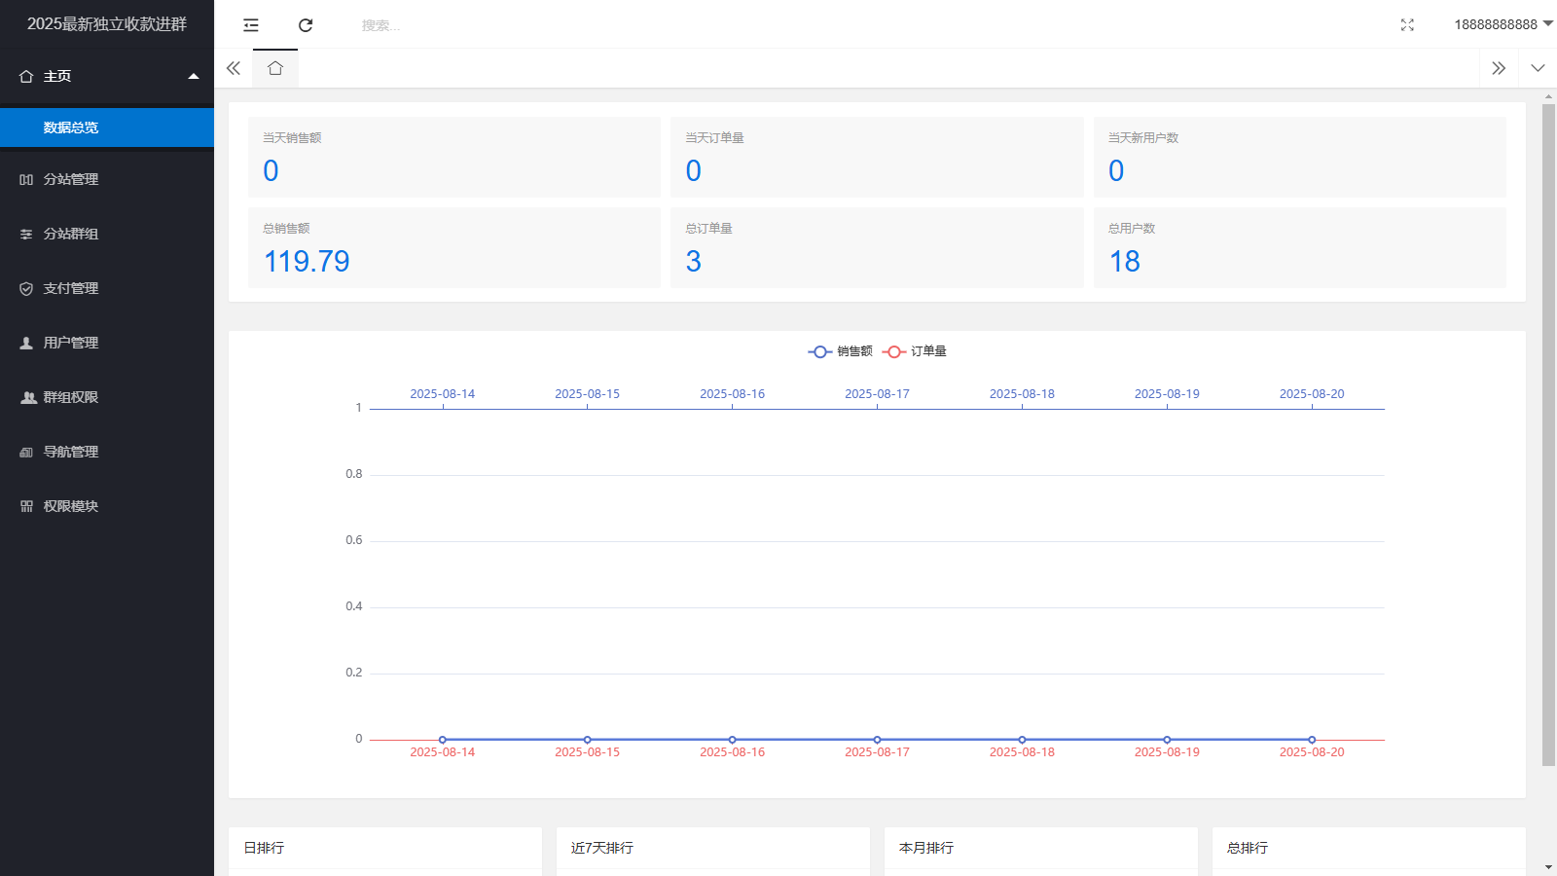Collapse the sidebar with the menu fold icon
The height and width of the screenshot is (876, 1557).
(251, 25)
